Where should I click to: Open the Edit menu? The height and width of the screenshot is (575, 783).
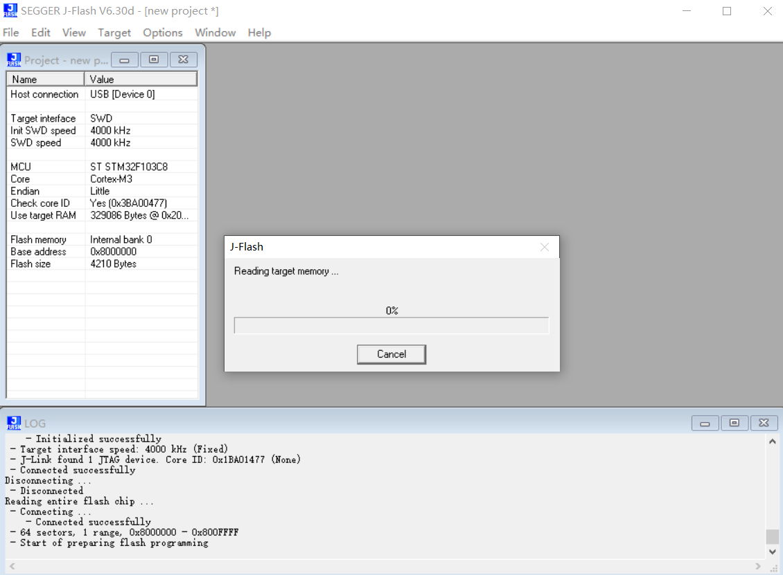pos(40,33)
